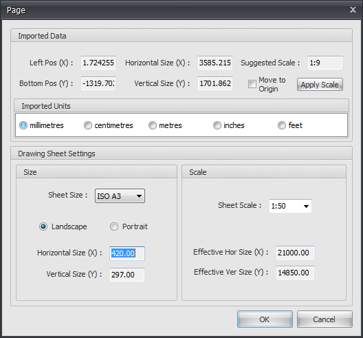The image size is (363, 338).
Task: Click the Left Pos (X) field
Action: (x=98, y=63)
